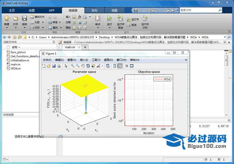Switch to the APP tab
Screen dimensions: 234x164
[52, 10]
